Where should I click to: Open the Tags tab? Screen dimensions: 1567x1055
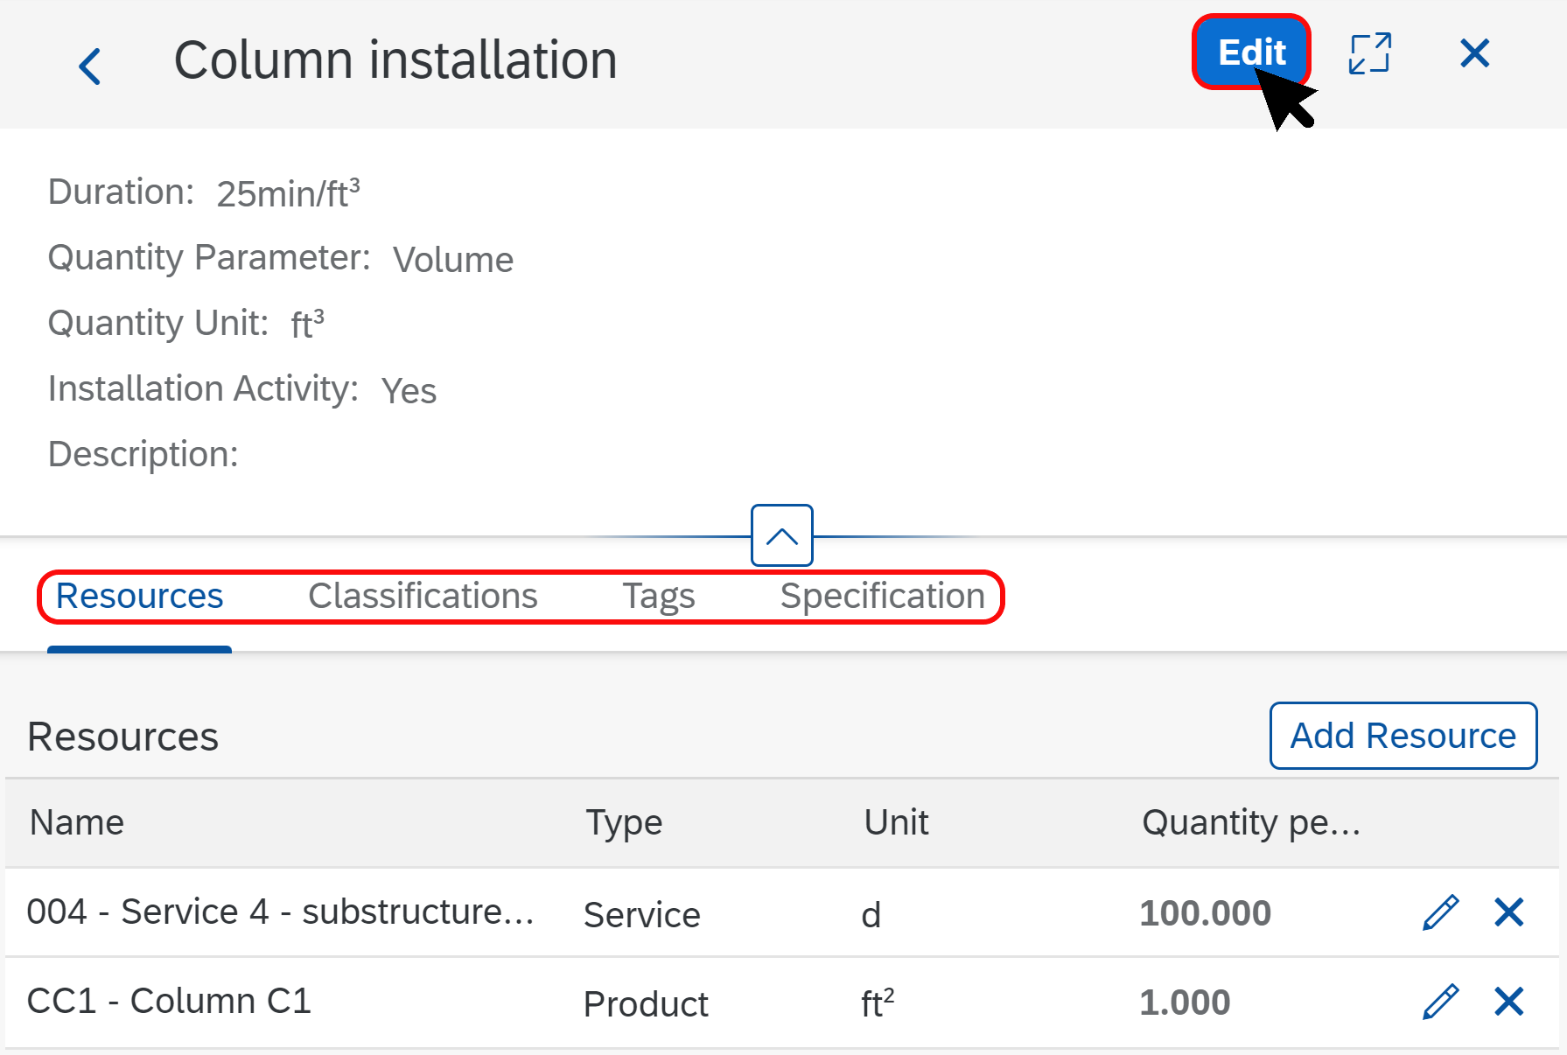tap(659, 597)
